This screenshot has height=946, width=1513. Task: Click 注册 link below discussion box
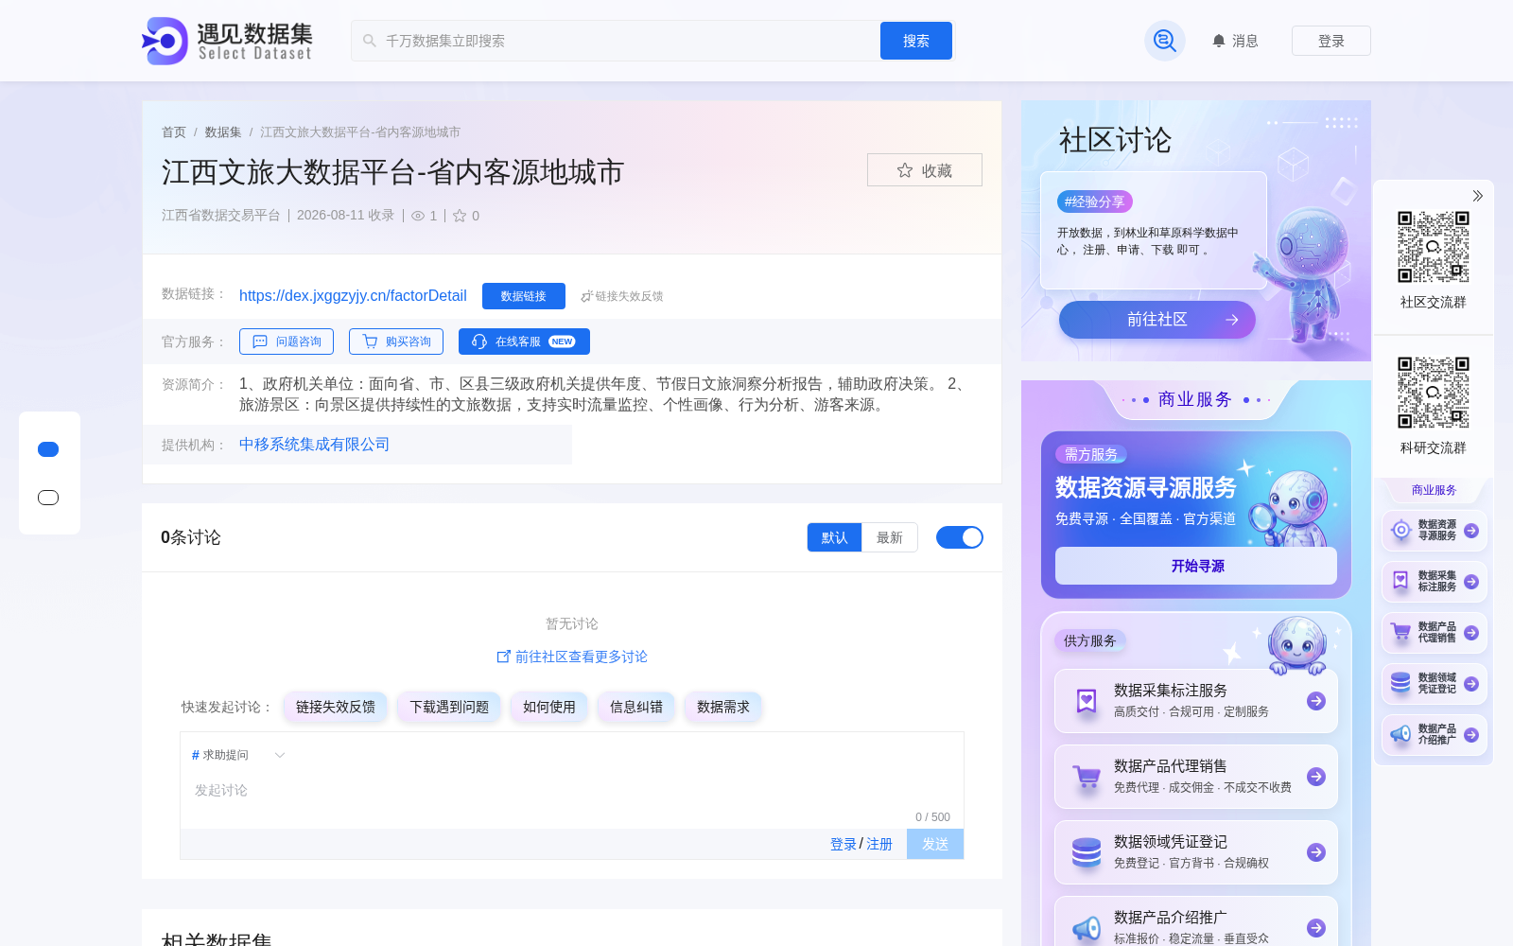[879, 844]
